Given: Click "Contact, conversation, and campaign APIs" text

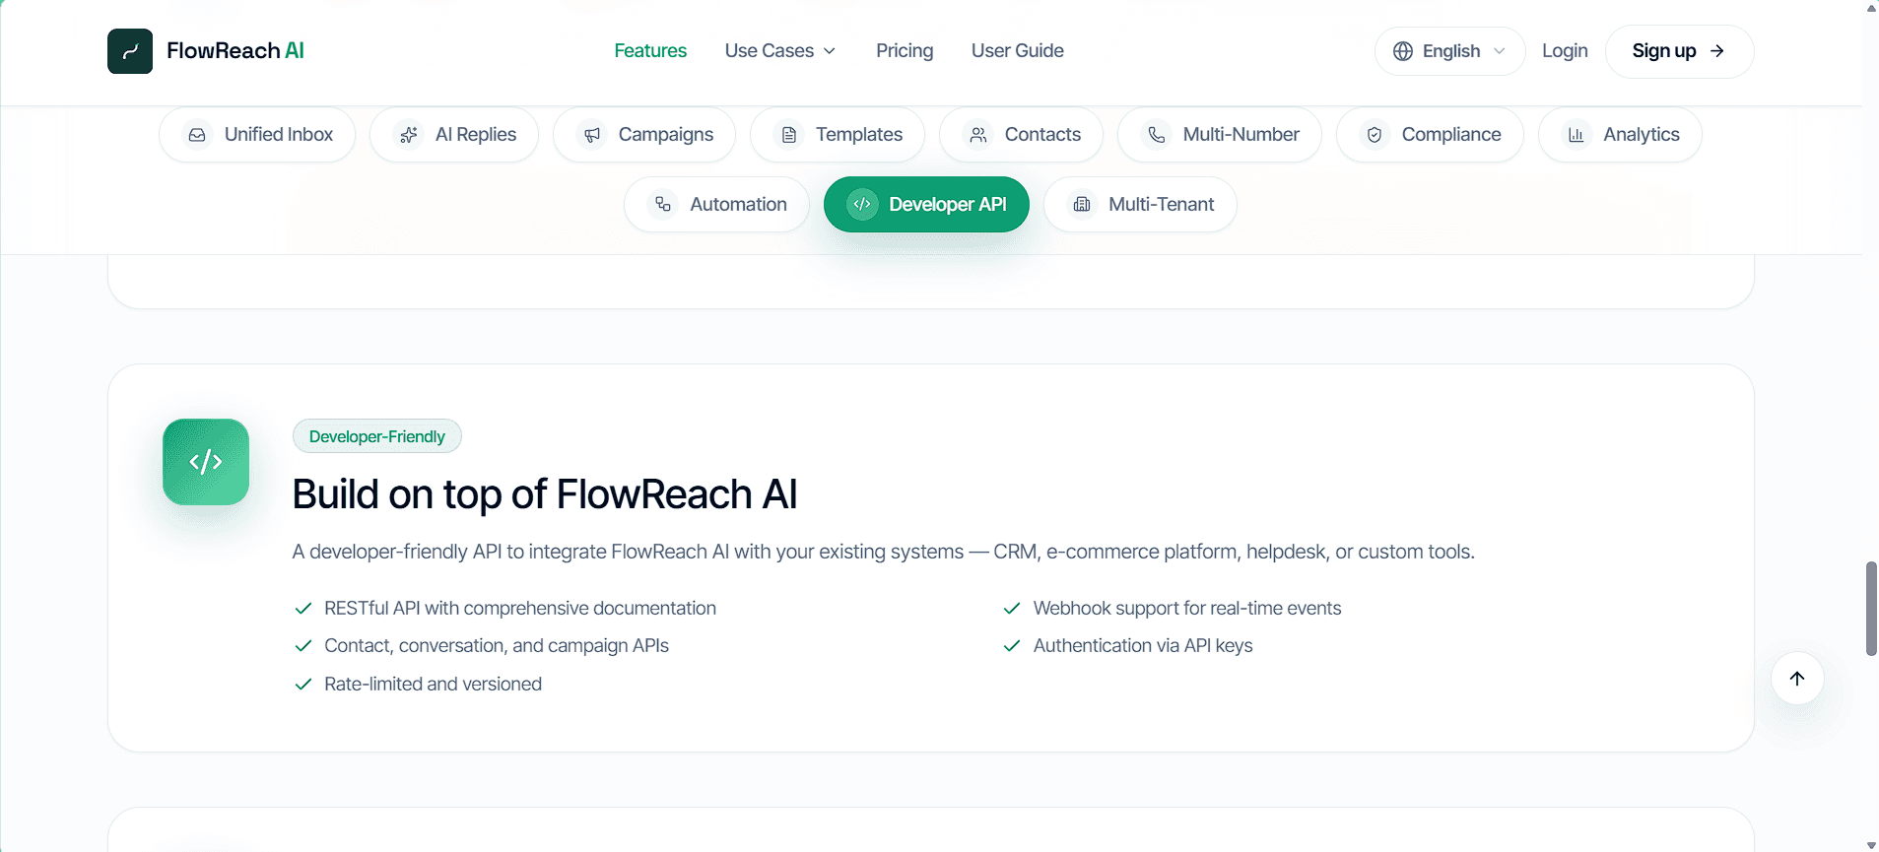Looking at the screenshot, I should 497,646.
